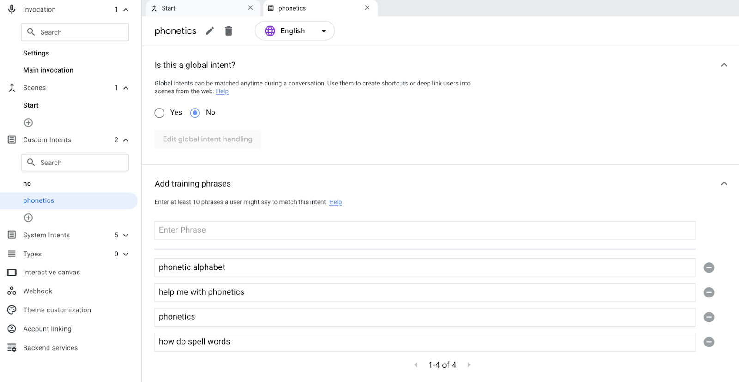Select the 'no' custom intent

27,184
